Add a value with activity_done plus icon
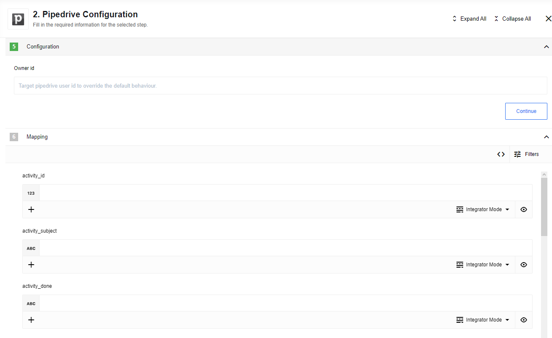The height and width of the screenshot is (338, 552). tap(31, 320)
